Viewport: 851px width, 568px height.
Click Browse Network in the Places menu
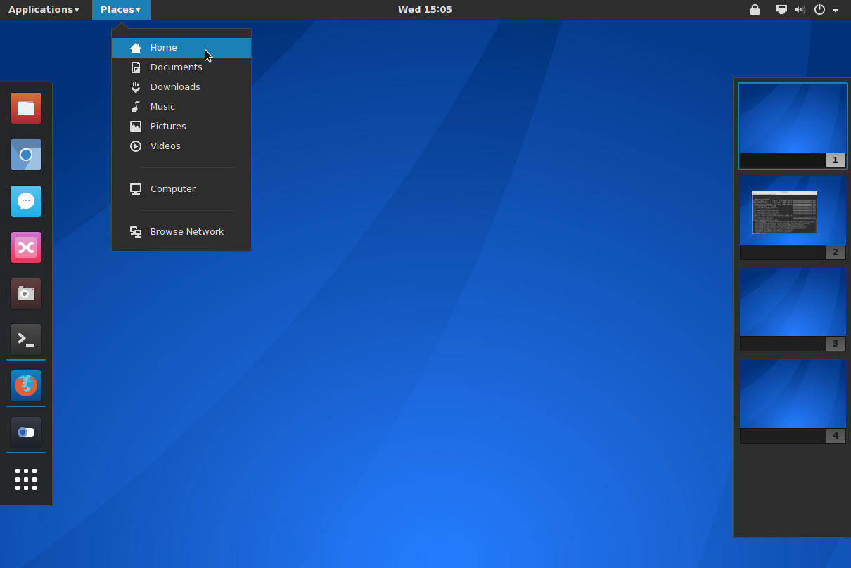click(x=186, y=231)
